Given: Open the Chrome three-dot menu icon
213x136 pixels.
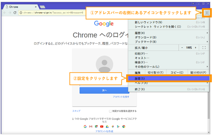Looking at the screenshot, I should point(207,13).
